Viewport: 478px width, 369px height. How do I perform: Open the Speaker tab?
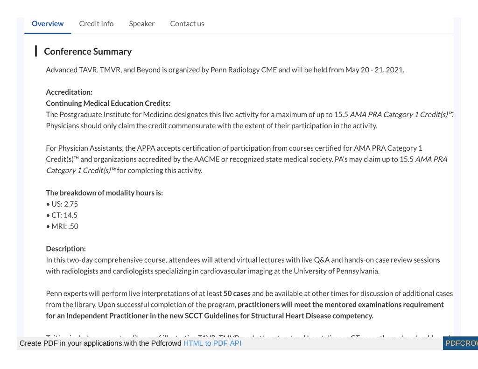(142, 24)
